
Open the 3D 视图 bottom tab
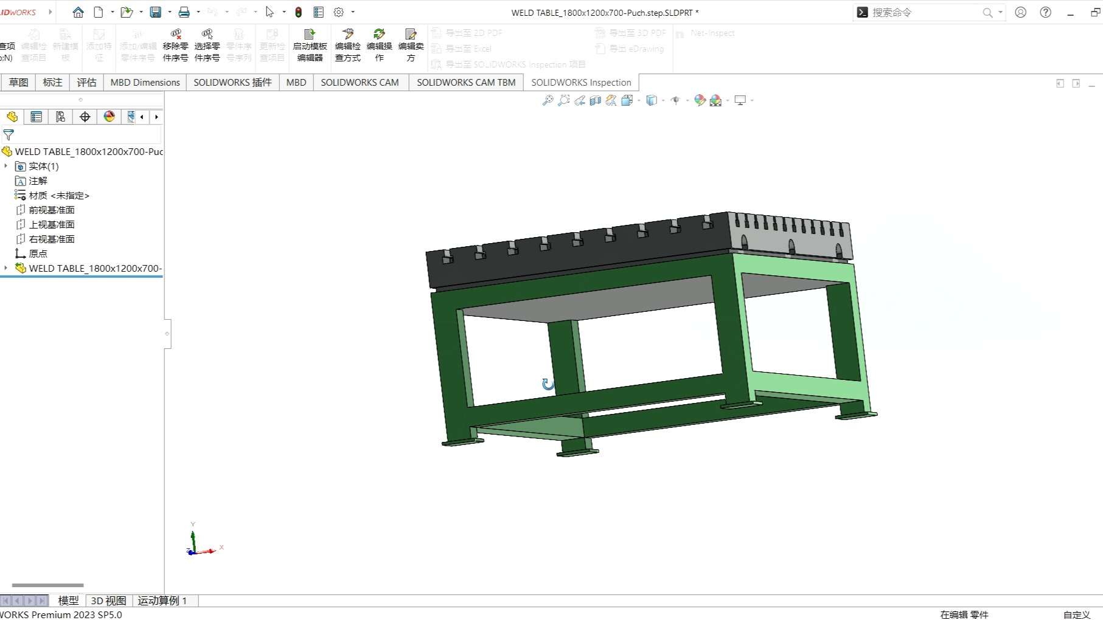108,601
